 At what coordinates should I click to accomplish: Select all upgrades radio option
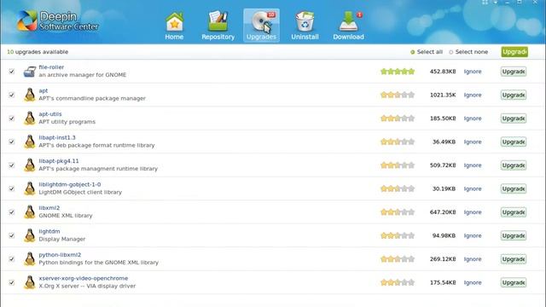pyautogui.click(x=427, y=52)
